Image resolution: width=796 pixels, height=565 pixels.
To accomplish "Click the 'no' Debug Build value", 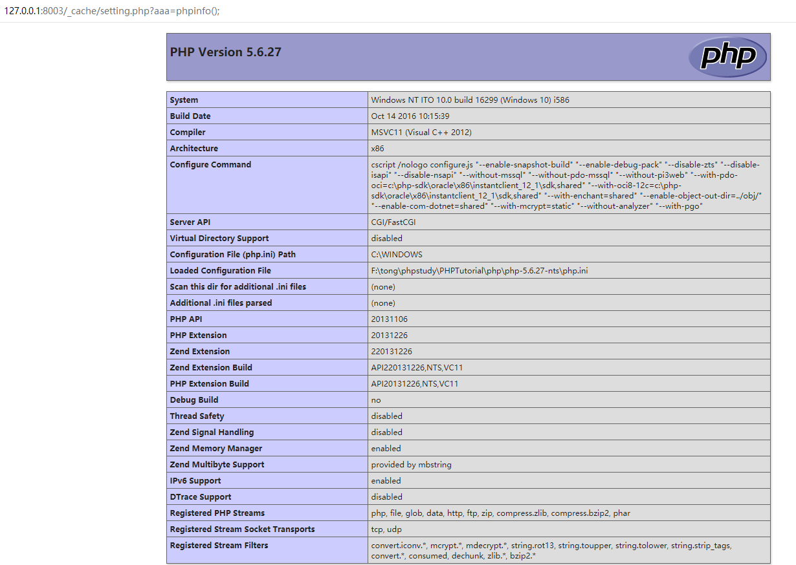I will (376, 400).
